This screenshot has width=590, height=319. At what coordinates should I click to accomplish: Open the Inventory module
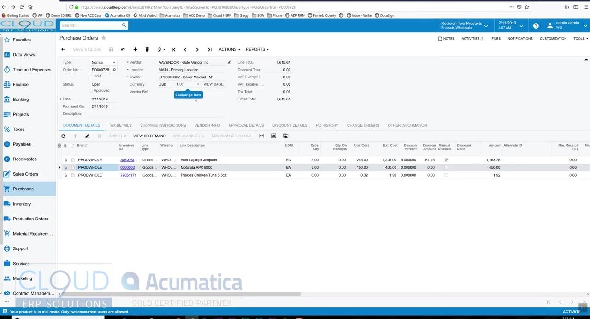pyautogui.click(x=22, y=204)
